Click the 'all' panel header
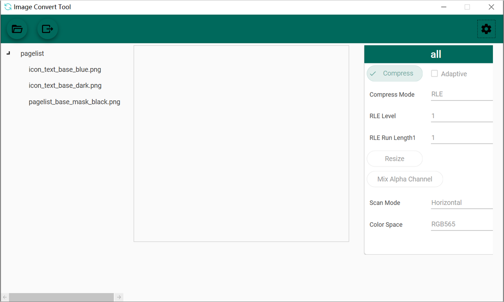Viewport: 504px width, 302px height. (428, 54)
